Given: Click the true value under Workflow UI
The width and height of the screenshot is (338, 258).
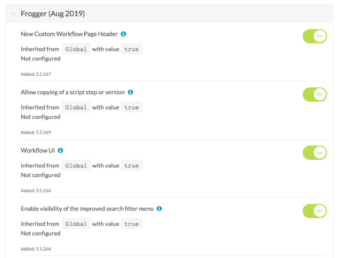Looking at the screenshot, I should [131, 166].
